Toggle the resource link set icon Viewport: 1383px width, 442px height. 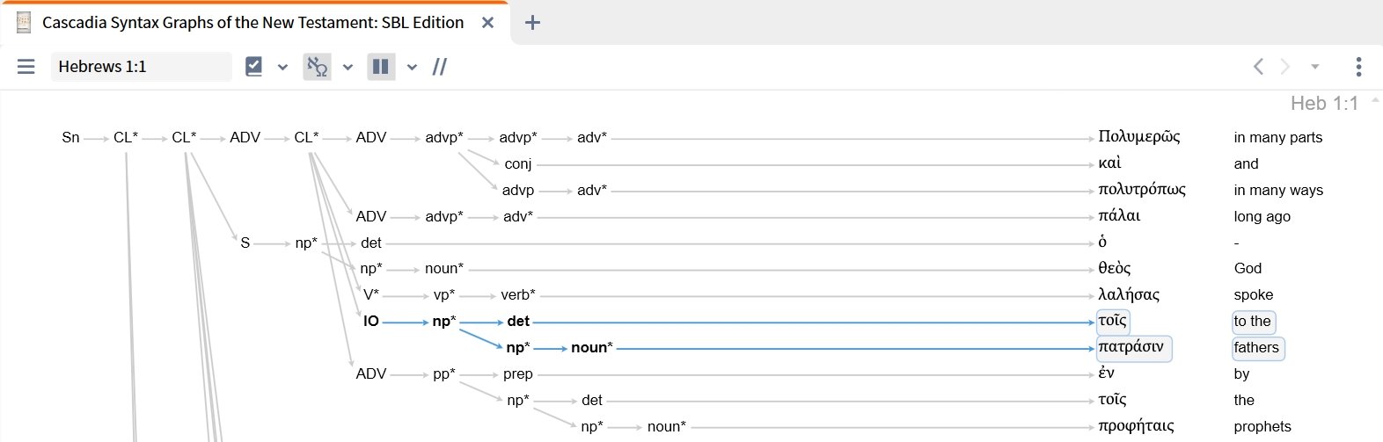317,67
